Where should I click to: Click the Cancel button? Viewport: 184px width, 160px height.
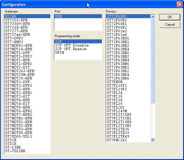170,25
